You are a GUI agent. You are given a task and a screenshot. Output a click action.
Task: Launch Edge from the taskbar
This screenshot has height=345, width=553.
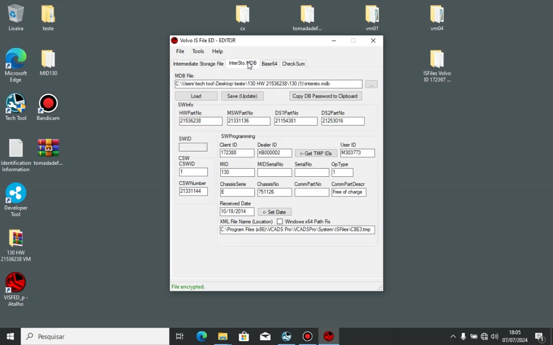coord(201,336)
